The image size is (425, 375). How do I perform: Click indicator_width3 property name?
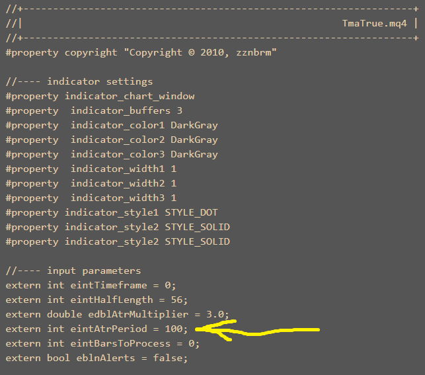tap(118, 198)
